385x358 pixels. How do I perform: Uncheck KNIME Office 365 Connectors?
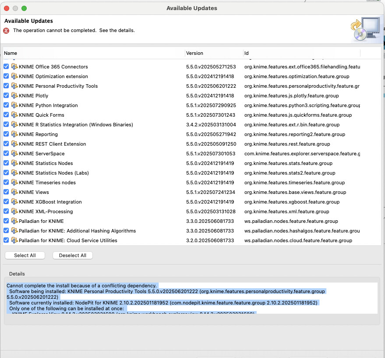pos(6,66)
